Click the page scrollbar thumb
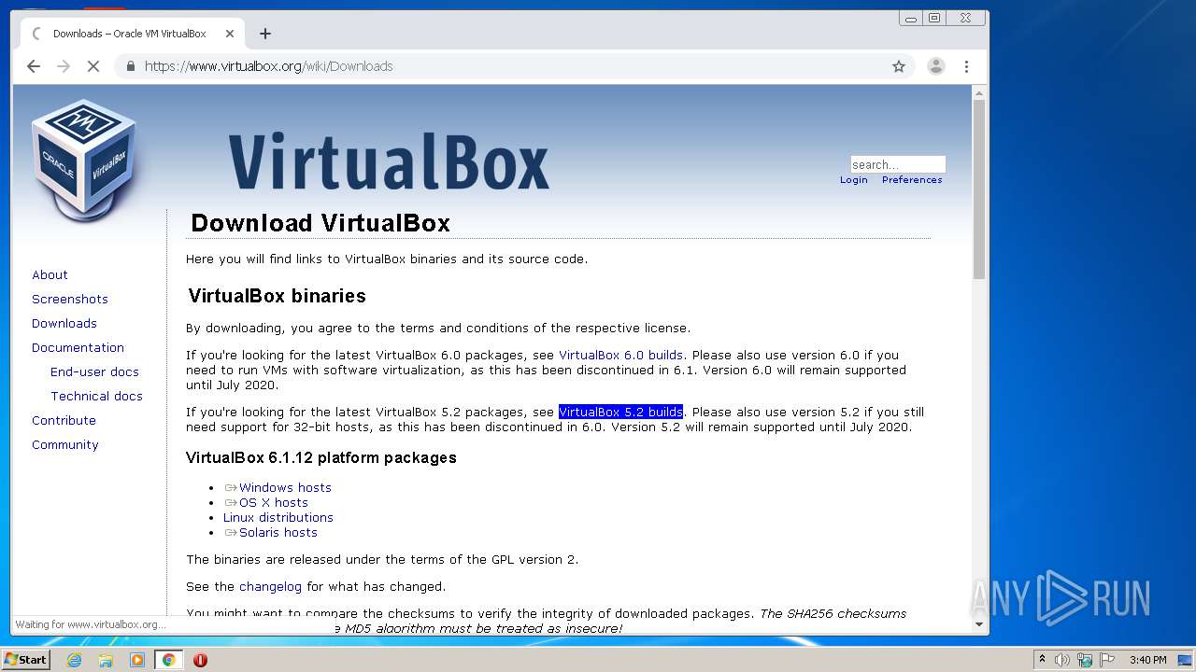The width and height of the screenshot is (1196, 672). (979, 189)
